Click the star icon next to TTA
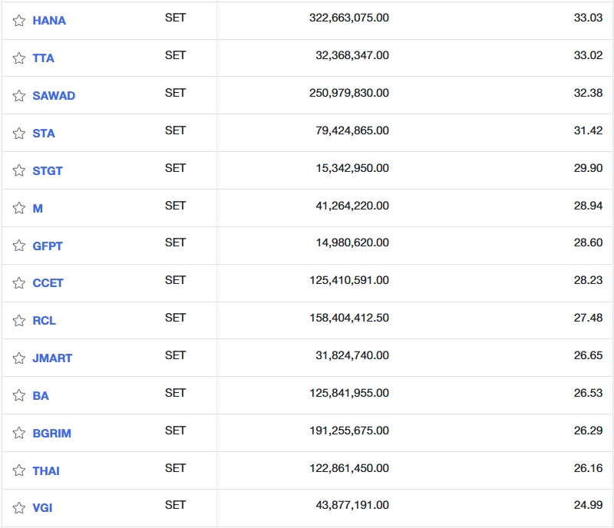 point(19,58)
